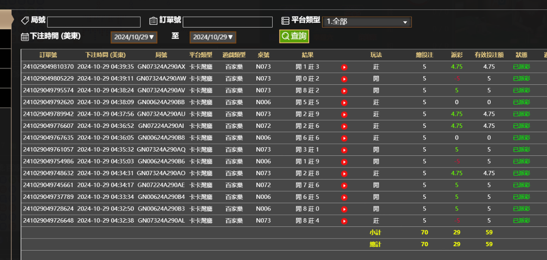
Task: Click the magnifier icon inside the 查詢 button
Action: [285, 36]
